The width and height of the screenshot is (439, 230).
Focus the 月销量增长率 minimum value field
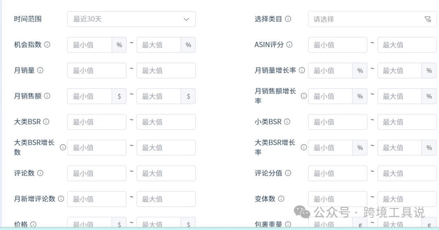pyautogui.click(x=330, y=71)
